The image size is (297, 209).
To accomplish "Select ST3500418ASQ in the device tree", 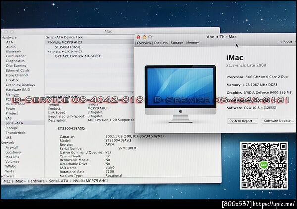I will tap(68, 47).
